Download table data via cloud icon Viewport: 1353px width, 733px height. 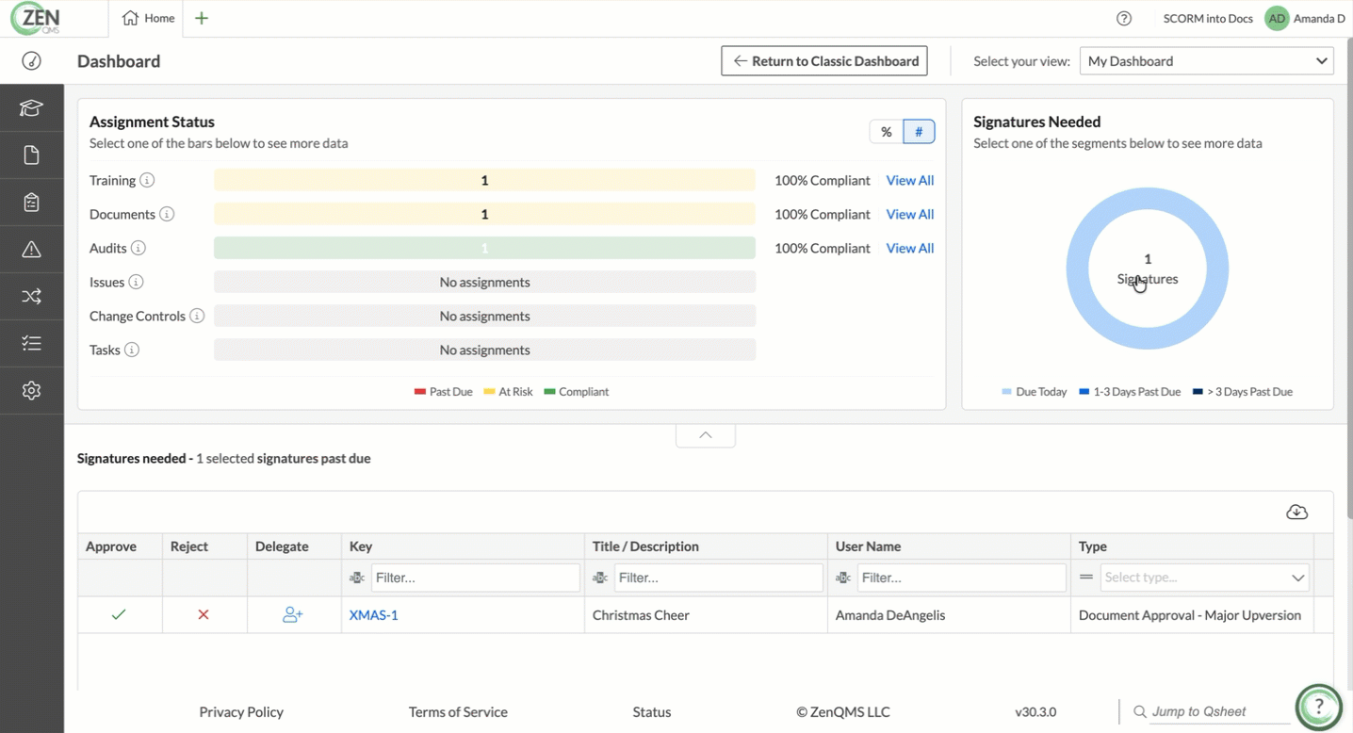coord(1297,512)
